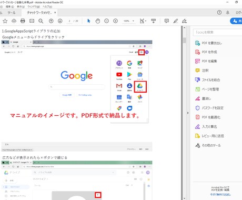Zoom in using the plus icon
Screen dimensions: 242x200
pyautogui.click(x=115, y=21)
